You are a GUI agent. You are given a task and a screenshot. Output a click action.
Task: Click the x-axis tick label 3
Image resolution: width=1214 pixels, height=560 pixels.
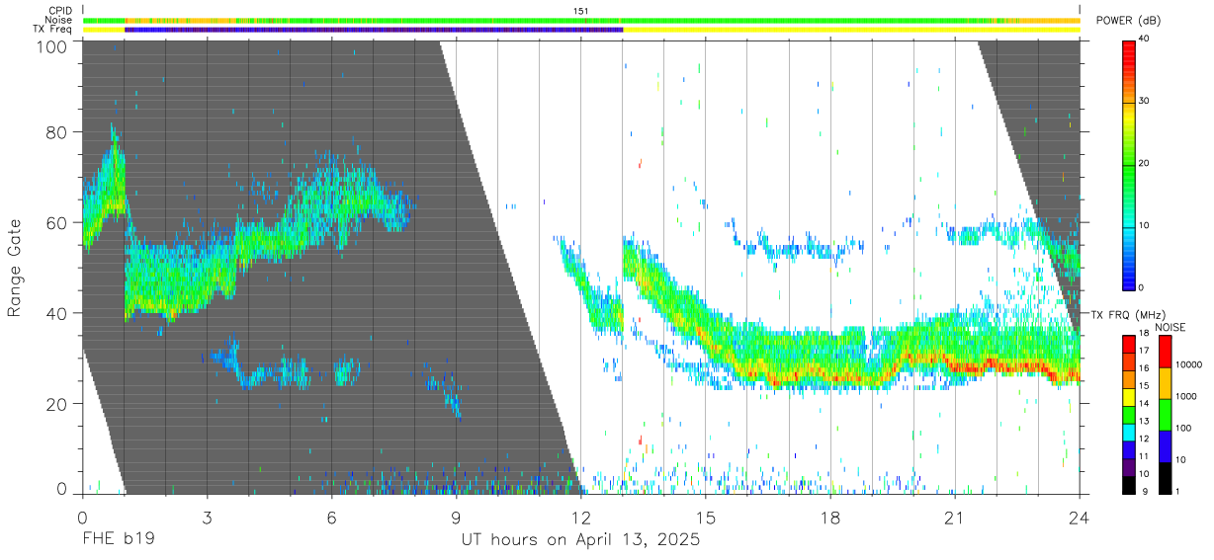(x=207, y=518)
